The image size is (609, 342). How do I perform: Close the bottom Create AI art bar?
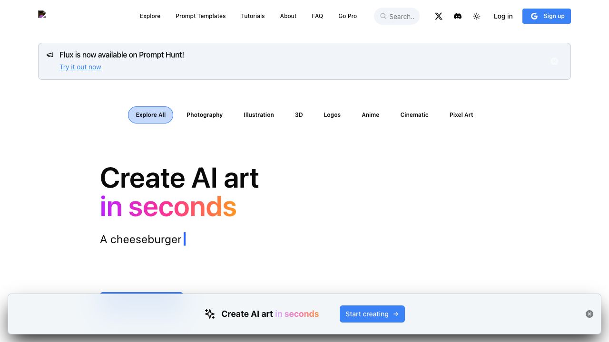click(589, 314)
